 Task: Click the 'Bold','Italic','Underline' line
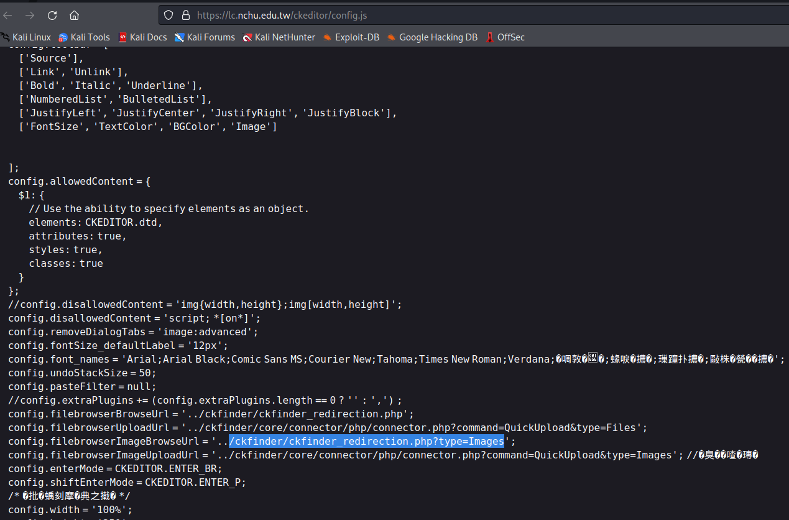(x=111, y=86)
